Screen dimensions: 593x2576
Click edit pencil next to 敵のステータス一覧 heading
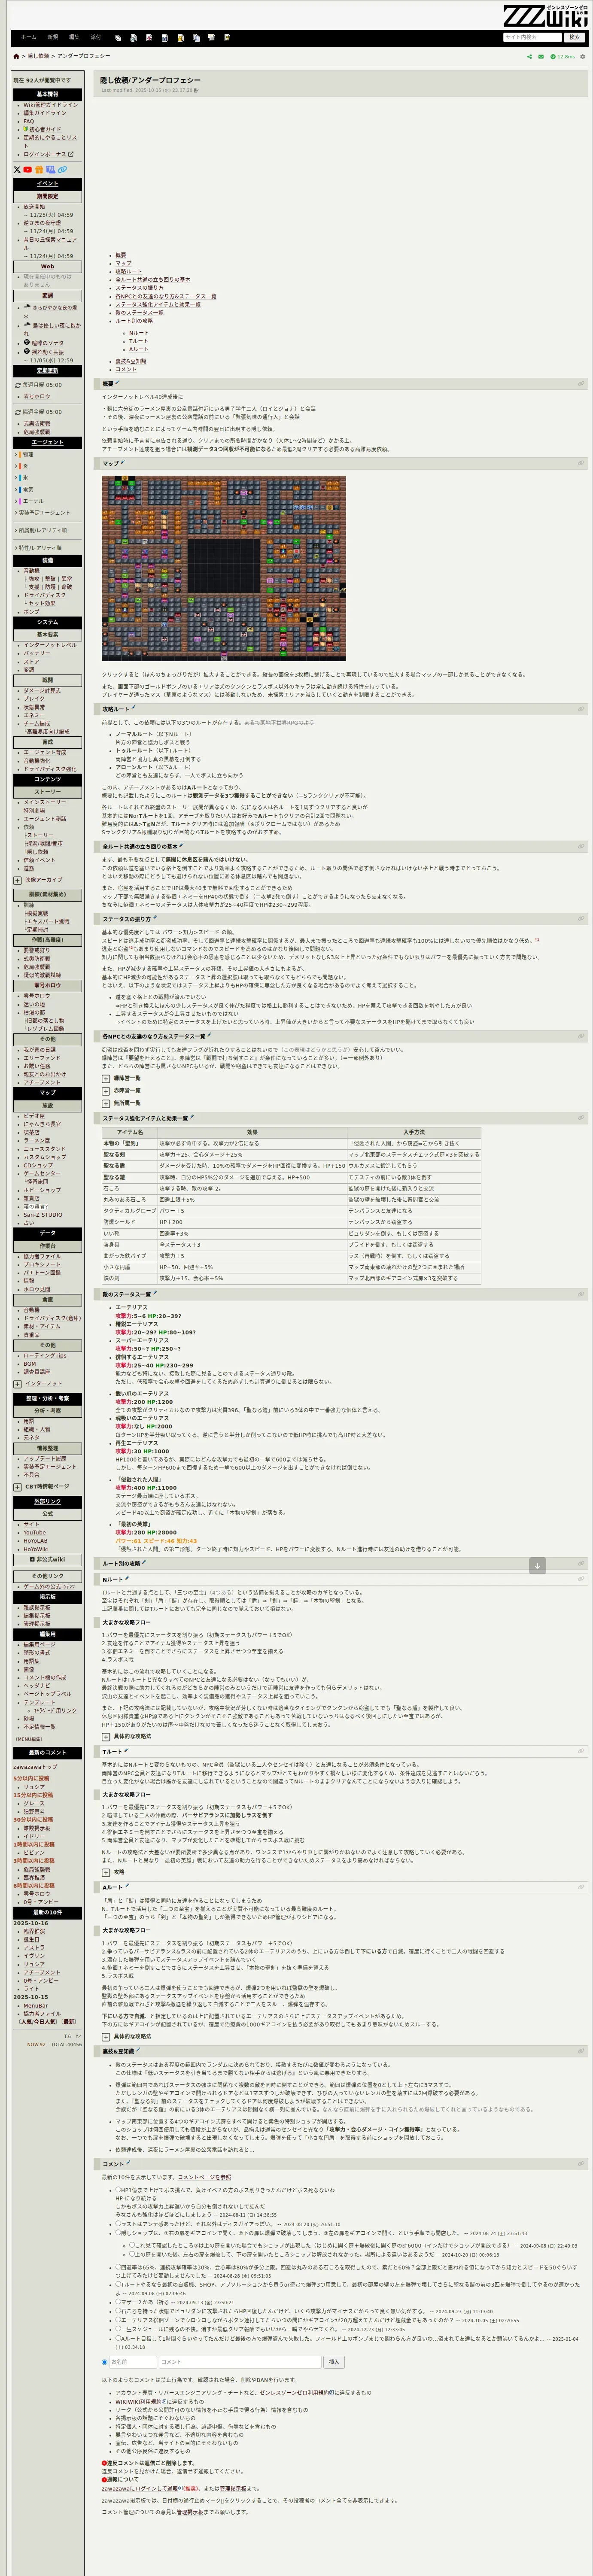155,1294
